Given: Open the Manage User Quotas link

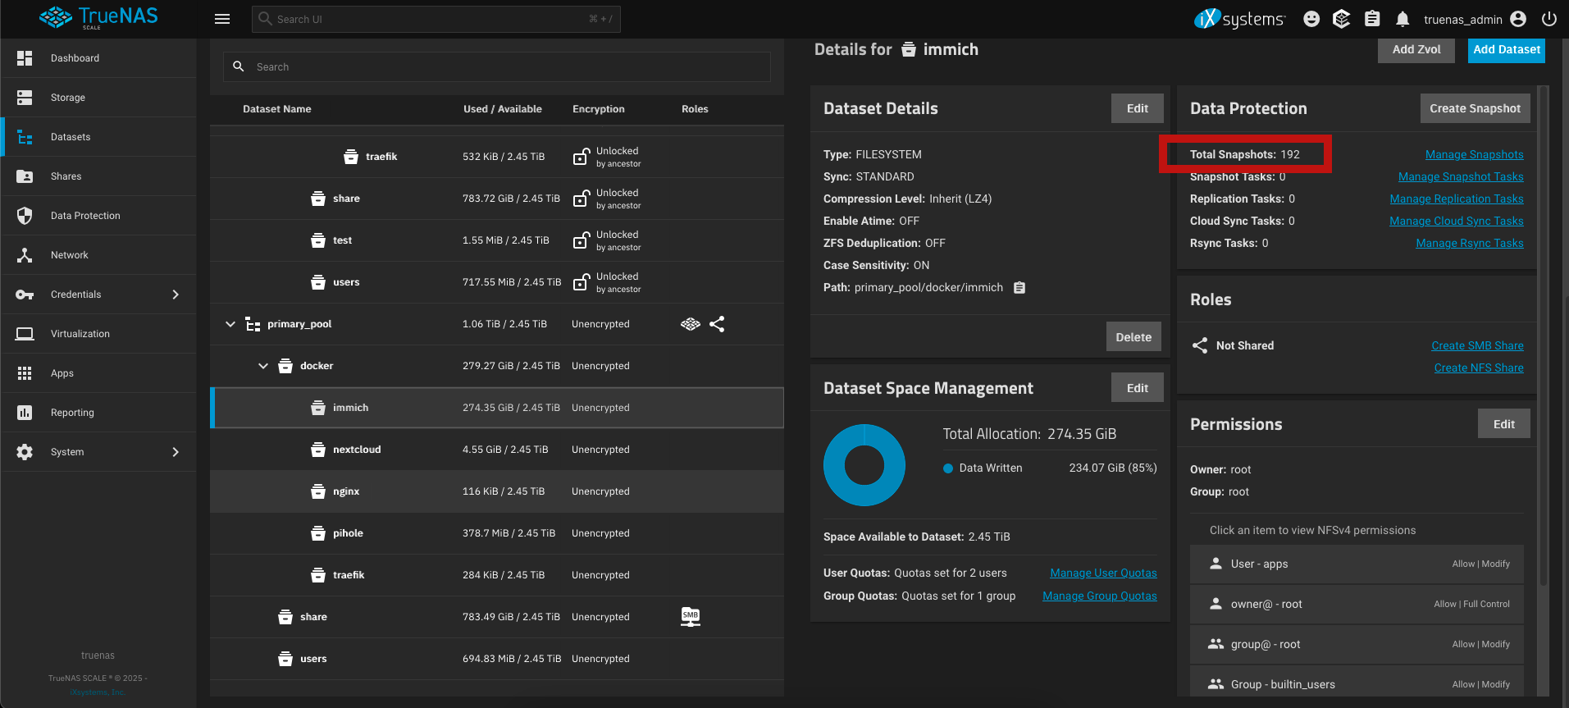Looking at the screenshot, I should coord(1103,573).
